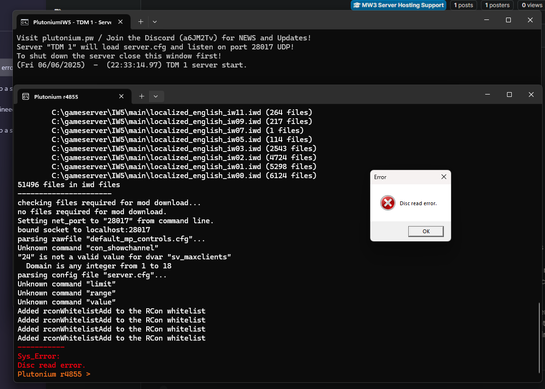
Task: Click 'TDM 1 server start.' line
Action: click(132, 65)
